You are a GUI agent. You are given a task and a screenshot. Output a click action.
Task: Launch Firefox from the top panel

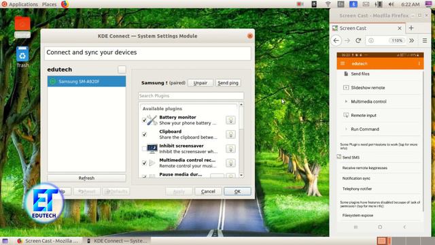click(x=65, y=4)
